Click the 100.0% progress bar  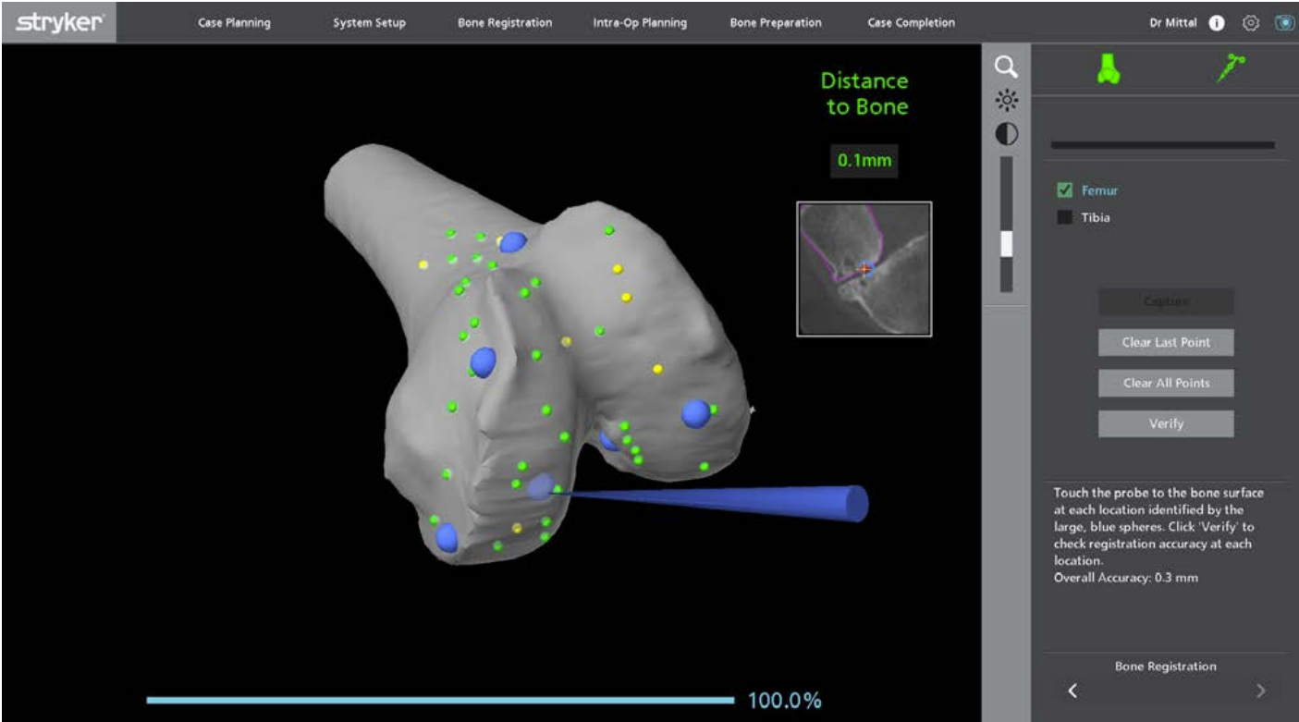pos(440,700)
